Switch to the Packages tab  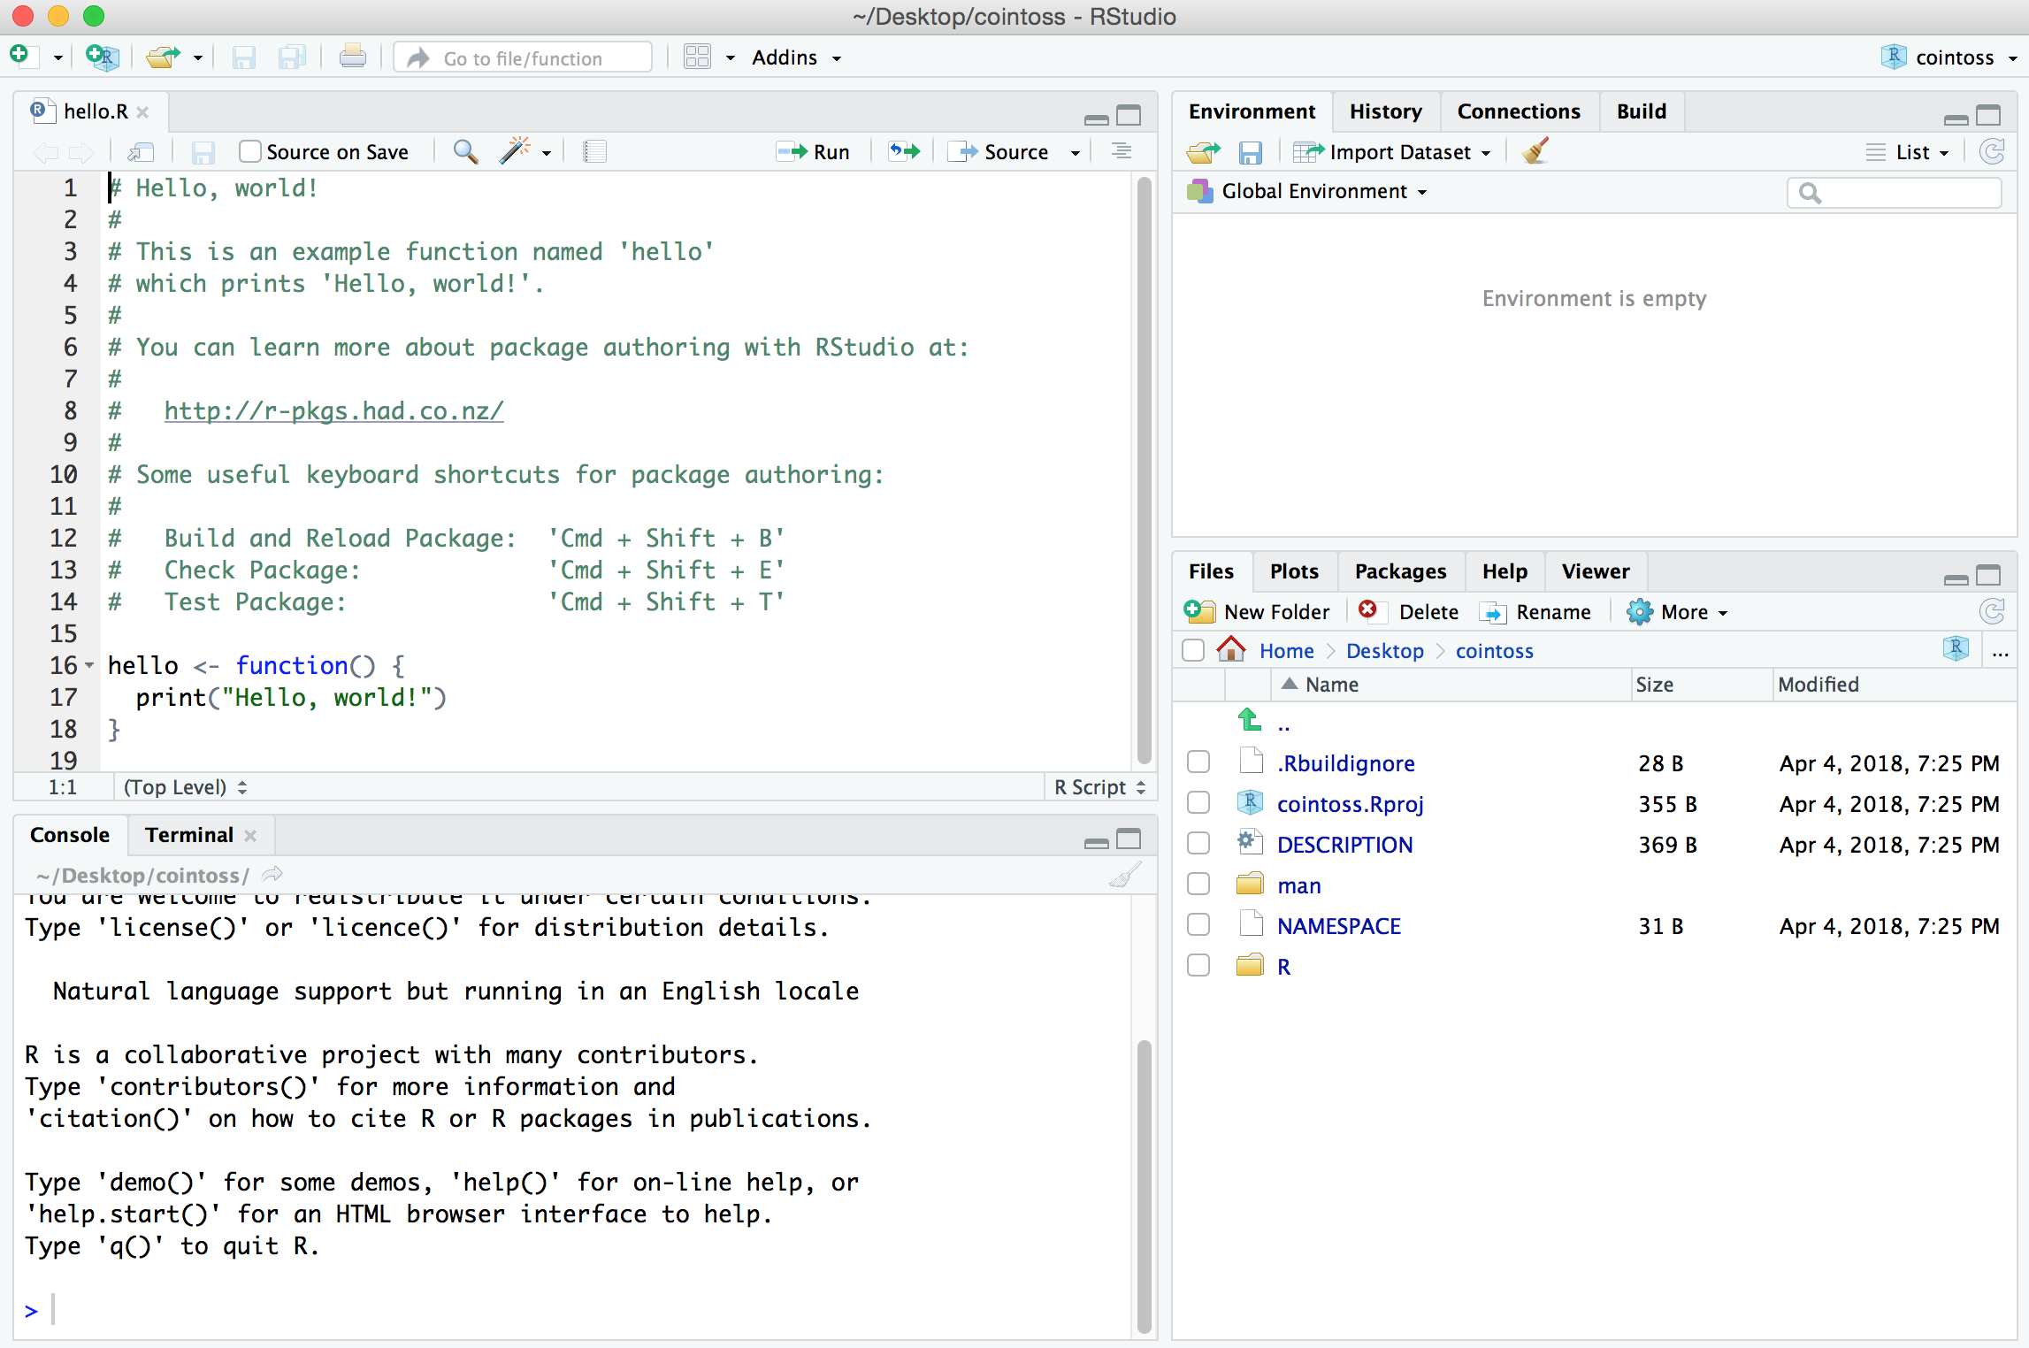(1400, 571)
